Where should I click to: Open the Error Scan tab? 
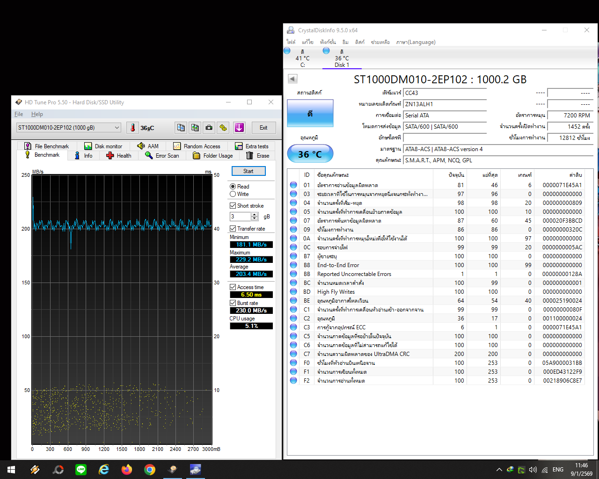coord(162,156)
